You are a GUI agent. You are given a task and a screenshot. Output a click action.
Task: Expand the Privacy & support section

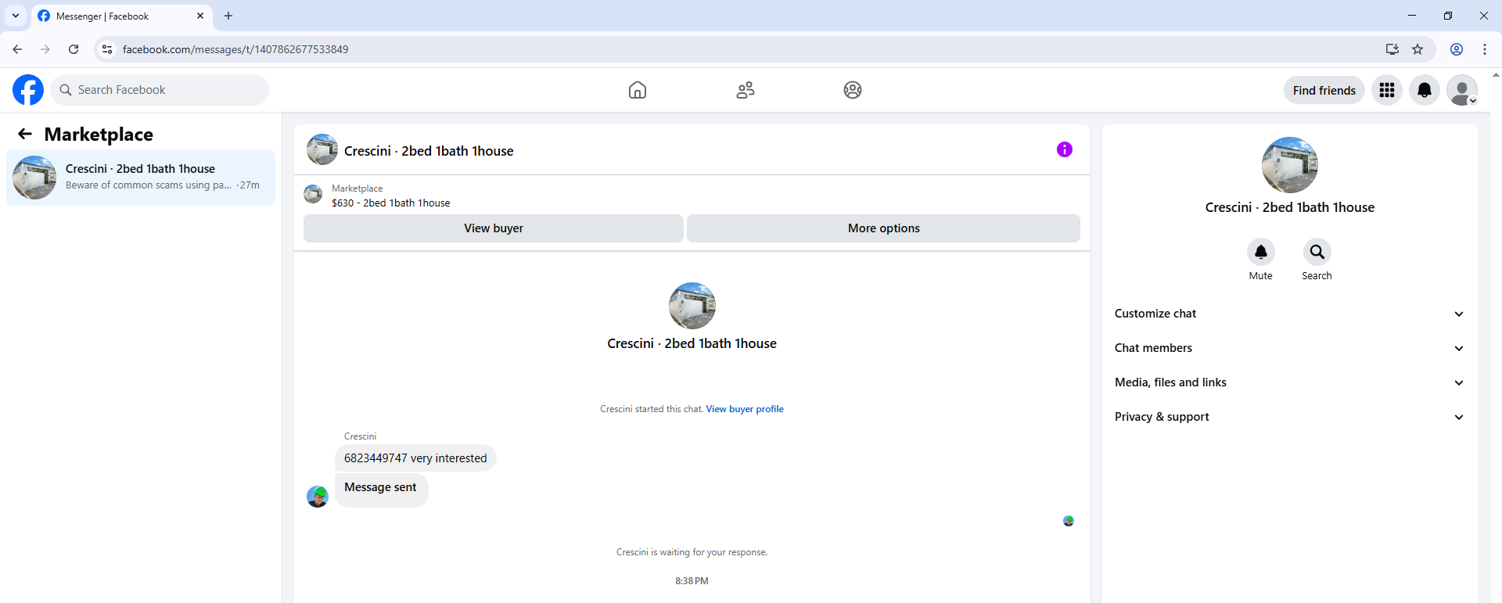pyautogui.click(x=1289, y=417)
